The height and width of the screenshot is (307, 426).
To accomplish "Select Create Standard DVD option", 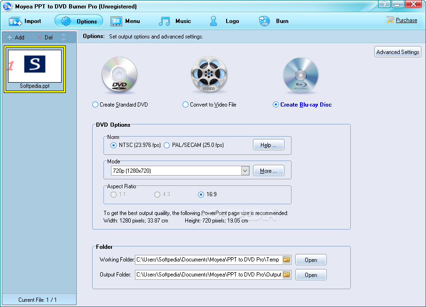I will (120, 105).
